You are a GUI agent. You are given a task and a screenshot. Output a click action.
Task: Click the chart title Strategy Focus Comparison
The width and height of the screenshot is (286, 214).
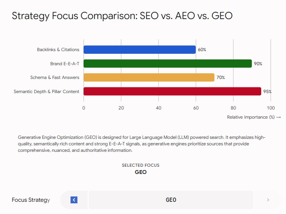point(122,16)
